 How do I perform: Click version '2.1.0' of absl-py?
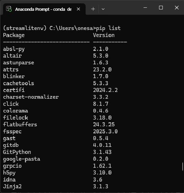point(101,49)
